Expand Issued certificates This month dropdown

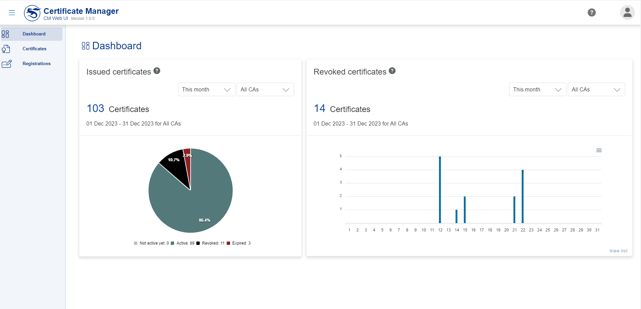[206, 89]
